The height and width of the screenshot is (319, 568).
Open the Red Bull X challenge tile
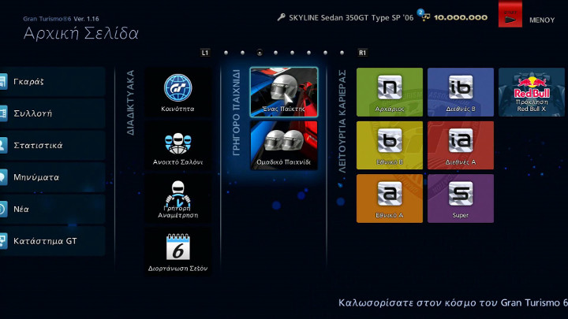pyautogui.click(x=531, y=92)
